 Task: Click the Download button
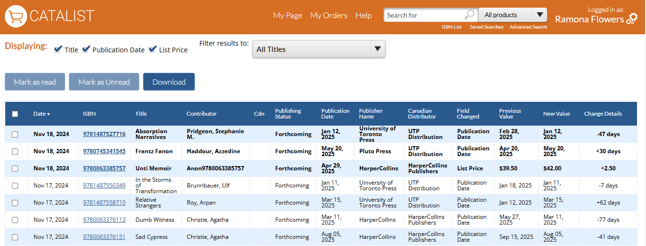click(169, 82)
